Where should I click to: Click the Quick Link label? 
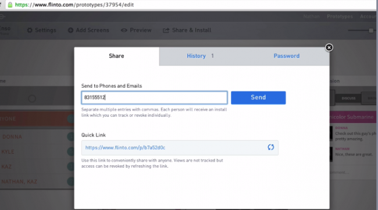(x=94, y=135)
